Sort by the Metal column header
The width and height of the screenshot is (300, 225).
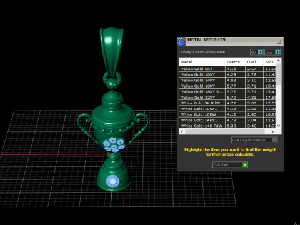202,62
